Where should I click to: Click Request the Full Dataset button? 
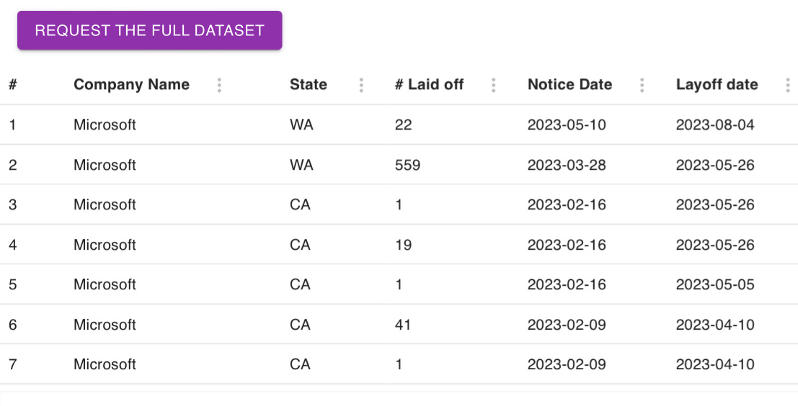pos(149,30)
